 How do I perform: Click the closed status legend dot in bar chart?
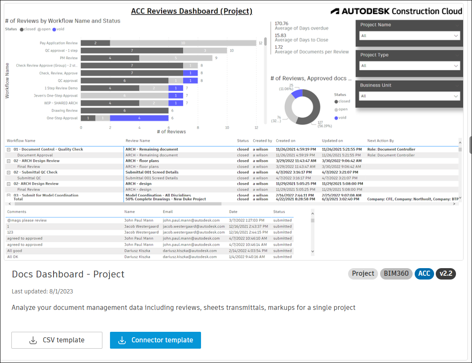point(21,29)
